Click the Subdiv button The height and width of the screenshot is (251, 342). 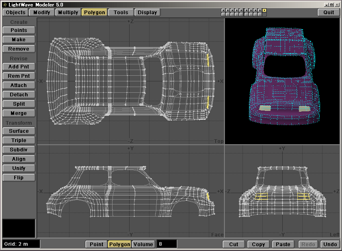point(19,150)
